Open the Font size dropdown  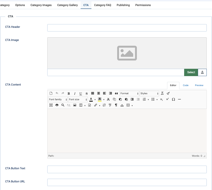point(78,99)
